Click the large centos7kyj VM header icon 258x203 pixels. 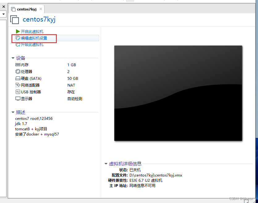(15, 19)
